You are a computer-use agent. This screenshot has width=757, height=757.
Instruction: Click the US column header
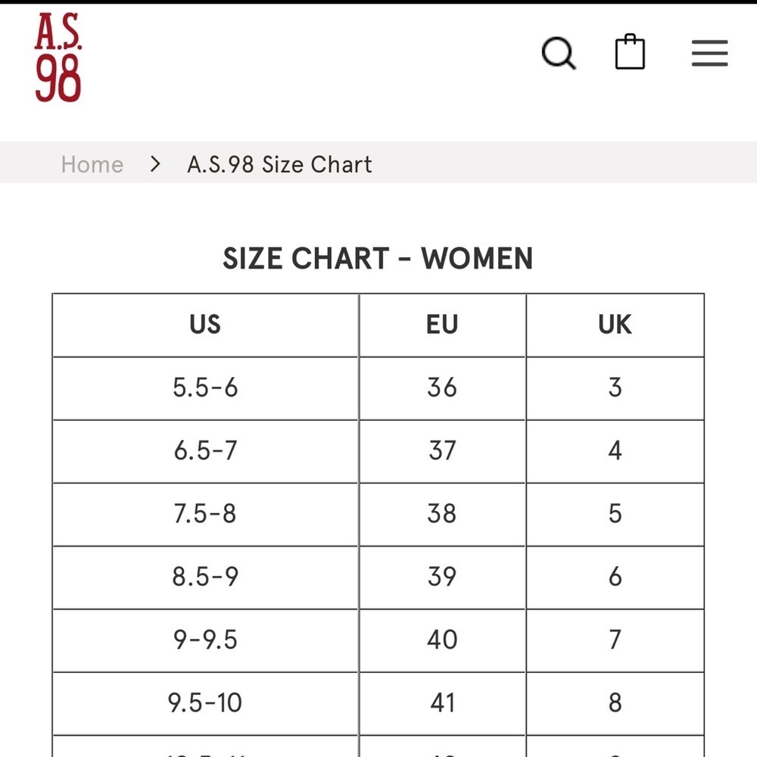(x=205, y=325)
